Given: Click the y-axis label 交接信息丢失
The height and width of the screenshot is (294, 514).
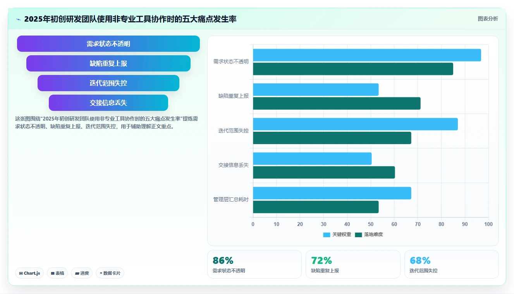Looking at the screenshot, I should point(234,165).
